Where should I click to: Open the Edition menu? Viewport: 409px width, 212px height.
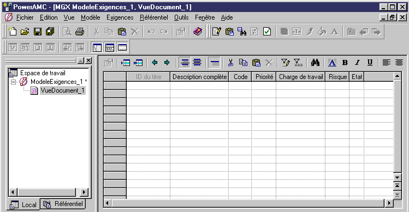pyautogui.click(x=49, y=17)
